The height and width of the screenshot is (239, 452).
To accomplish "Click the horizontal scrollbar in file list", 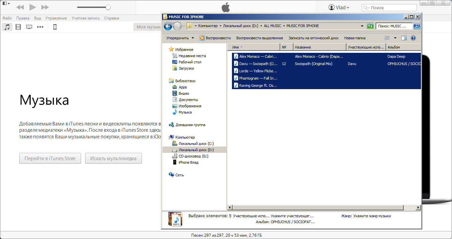I will click(x=318, y=208).
